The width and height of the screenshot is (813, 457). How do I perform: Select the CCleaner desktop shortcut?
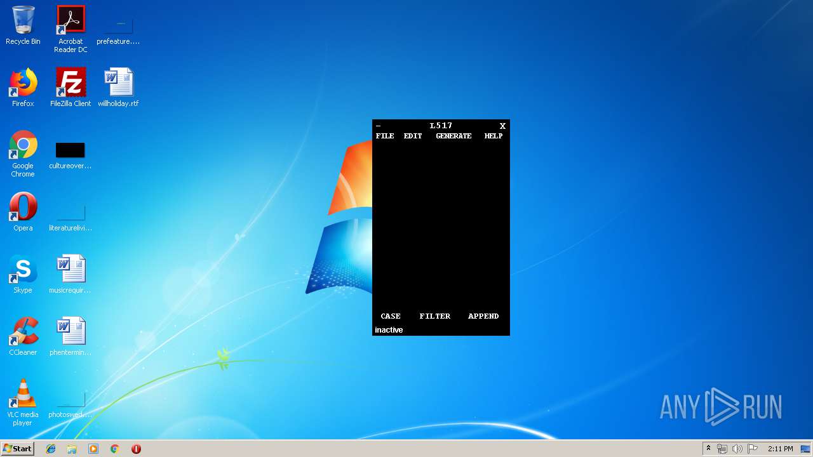click(x=23, y=336)
